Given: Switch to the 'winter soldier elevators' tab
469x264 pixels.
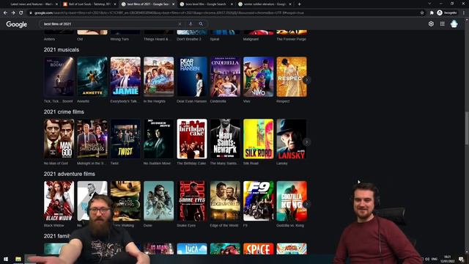Looking at the screenshot, I should (264, 4).
